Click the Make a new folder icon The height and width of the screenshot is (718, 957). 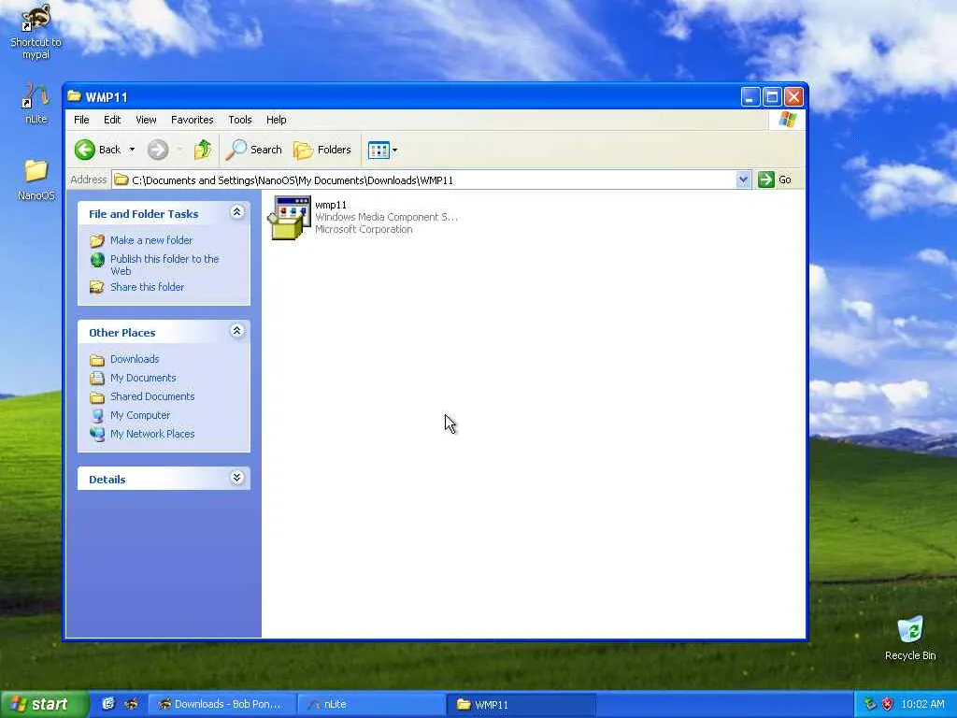point(97,240)
